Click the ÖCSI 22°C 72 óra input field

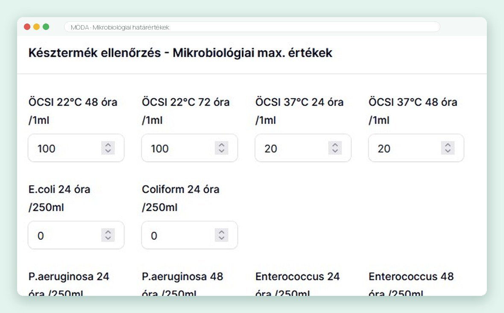(190, 148)
